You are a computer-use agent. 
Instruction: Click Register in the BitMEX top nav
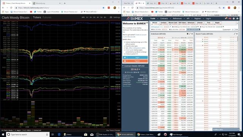(x=197, y=19)
